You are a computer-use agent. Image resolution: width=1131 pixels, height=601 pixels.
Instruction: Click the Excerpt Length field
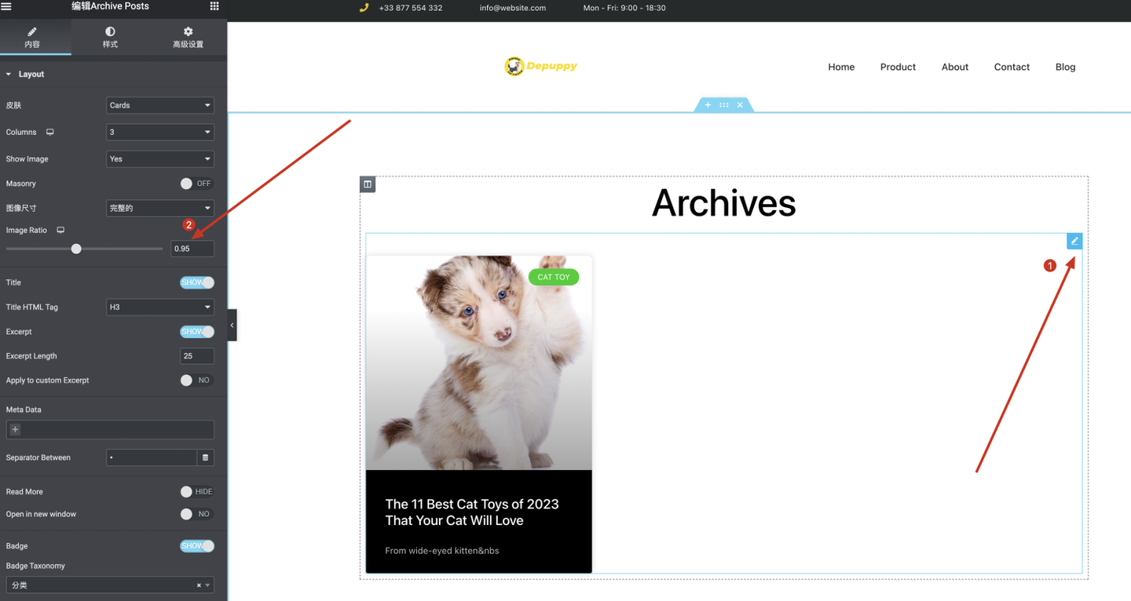[x=197, y=356]
